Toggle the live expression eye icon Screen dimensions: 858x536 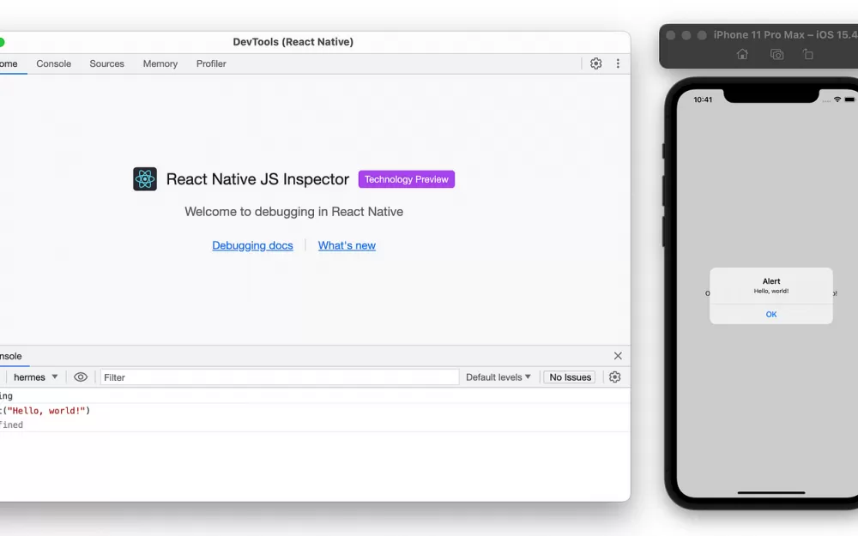click(81, 376)
